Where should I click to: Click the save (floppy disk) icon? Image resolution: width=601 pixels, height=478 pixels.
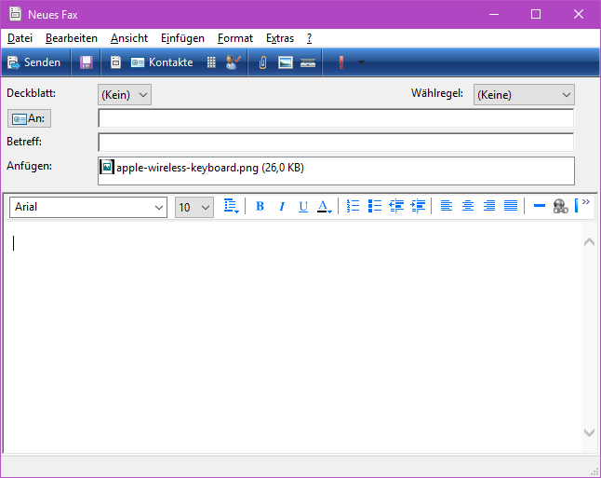click(87, 62)
